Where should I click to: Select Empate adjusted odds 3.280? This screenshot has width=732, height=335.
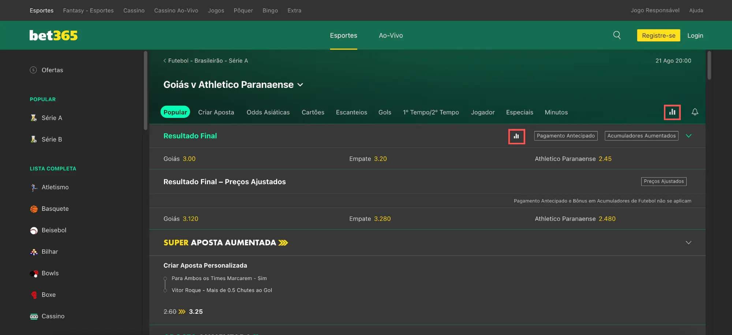point(370,219)
